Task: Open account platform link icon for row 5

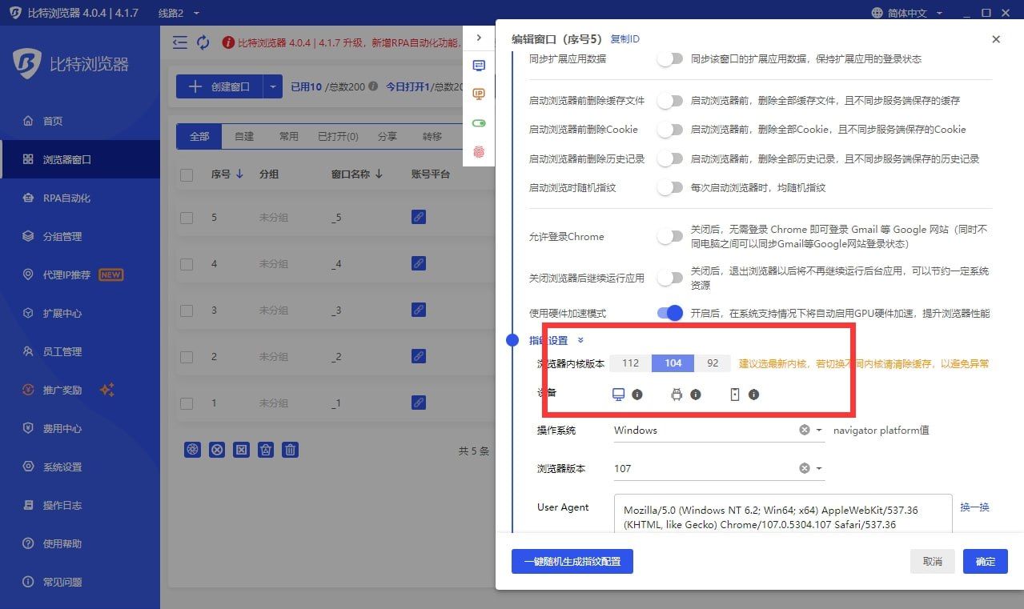Action: tap(418, 217)
